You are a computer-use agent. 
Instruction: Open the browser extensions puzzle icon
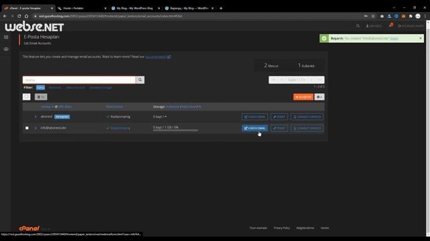click(411, 16)
